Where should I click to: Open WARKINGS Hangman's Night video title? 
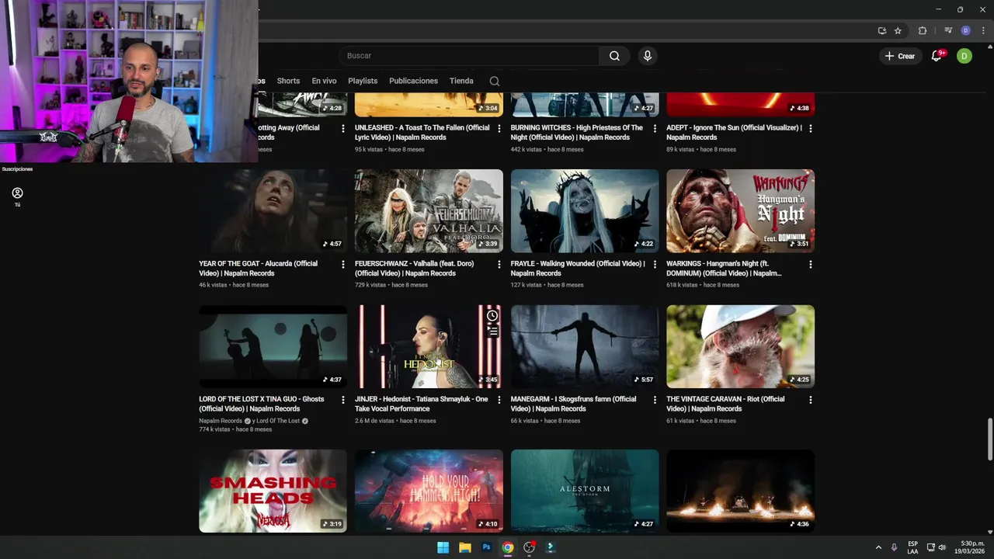724,269
